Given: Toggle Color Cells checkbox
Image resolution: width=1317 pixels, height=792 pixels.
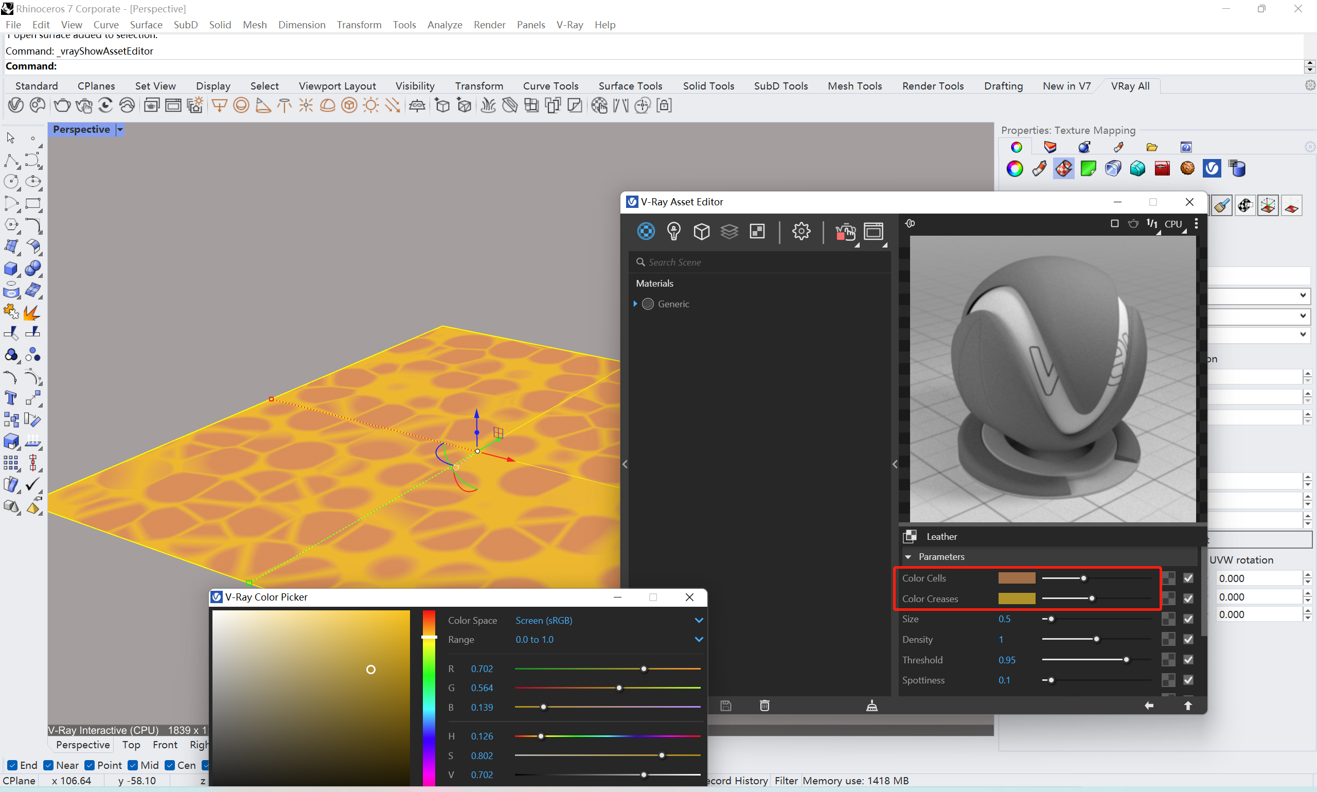Looking at the screenshot, I should [1188, 578].
